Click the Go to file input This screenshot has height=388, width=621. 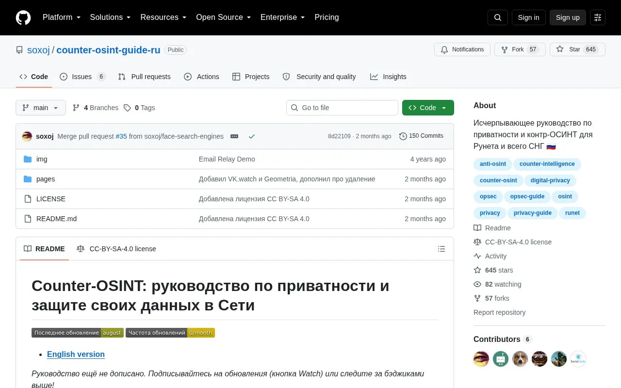coord(342,108)
